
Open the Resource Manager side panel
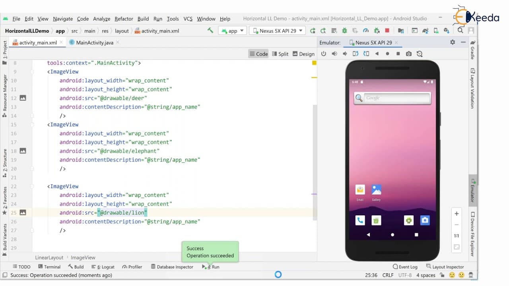(x=5, y=95)
